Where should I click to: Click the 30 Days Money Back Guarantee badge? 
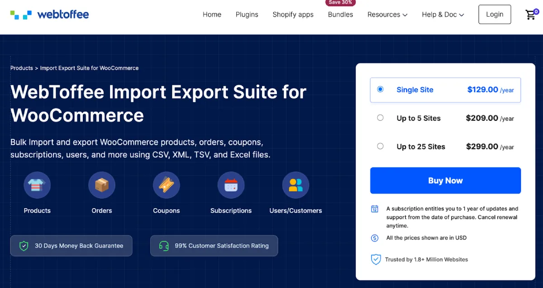(x=71, y=246)
